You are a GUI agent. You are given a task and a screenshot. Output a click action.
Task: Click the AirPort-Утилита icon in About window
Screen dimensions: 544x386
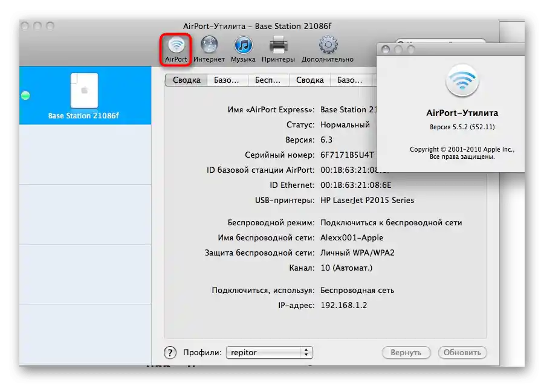coord(462,80)
